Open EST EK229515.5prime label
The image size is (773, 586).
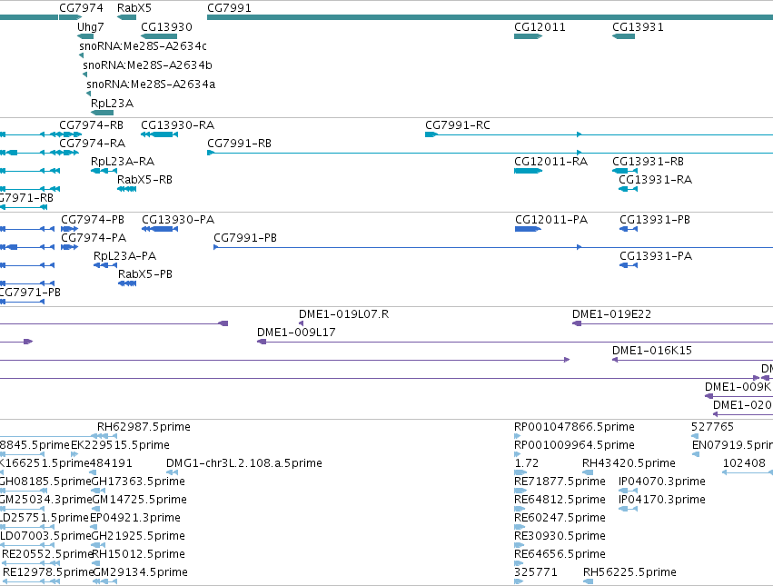pyautogui.click(x=120, y=445)
